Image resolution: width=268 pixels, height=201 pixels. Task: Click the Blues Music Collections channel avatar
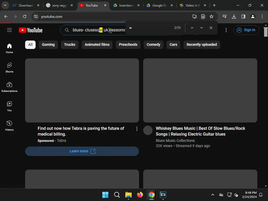coord(148,130)
